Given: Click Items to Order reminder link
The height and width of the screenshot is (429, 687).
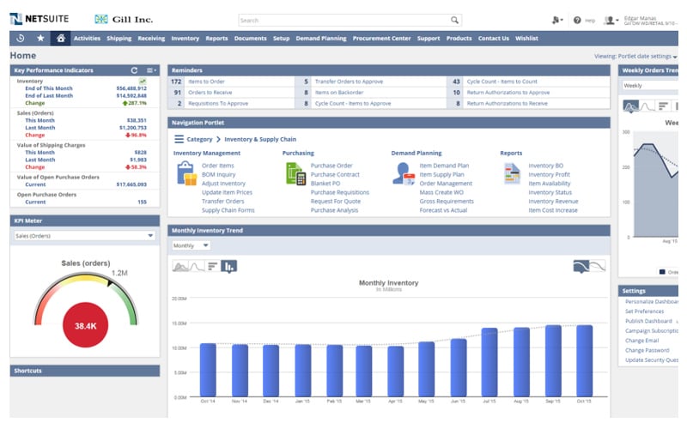Looking at the screenshot, I should click(206, 82).
